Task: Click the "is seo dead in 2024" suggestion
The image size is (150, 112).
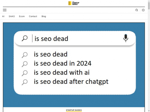Action: point(62,63)
